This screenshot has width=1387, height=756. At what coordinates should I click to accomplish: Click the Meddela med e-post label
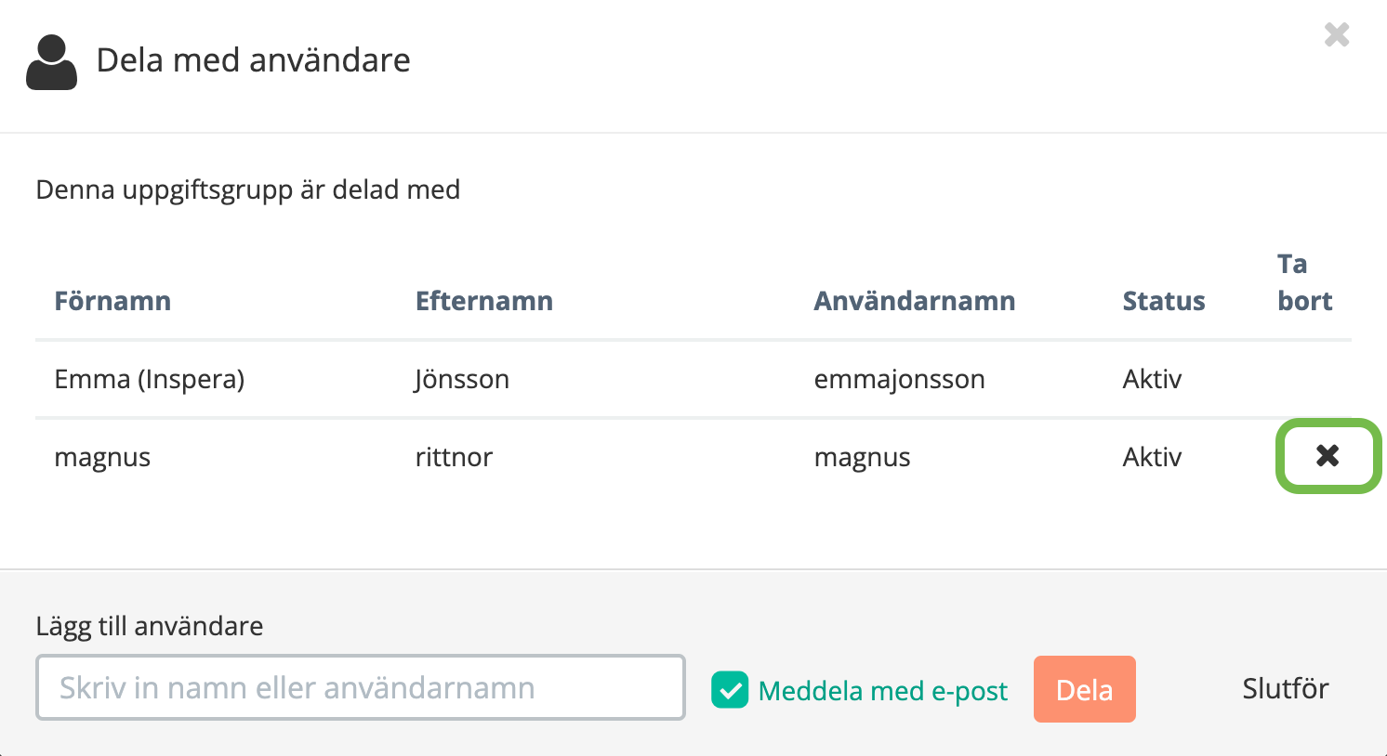(882, 691)
